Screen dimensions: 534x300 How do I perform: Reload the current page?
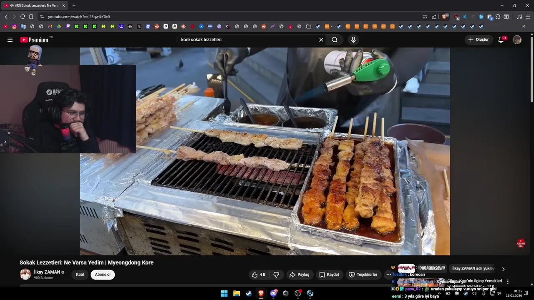[x=23, y=17]
